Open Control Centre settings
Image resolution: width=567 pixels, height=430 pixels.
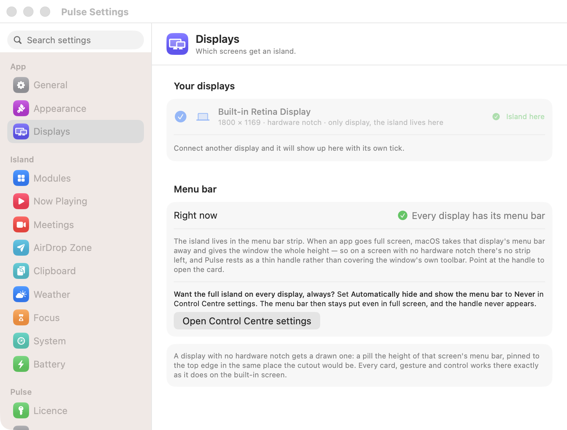[247, 321]
